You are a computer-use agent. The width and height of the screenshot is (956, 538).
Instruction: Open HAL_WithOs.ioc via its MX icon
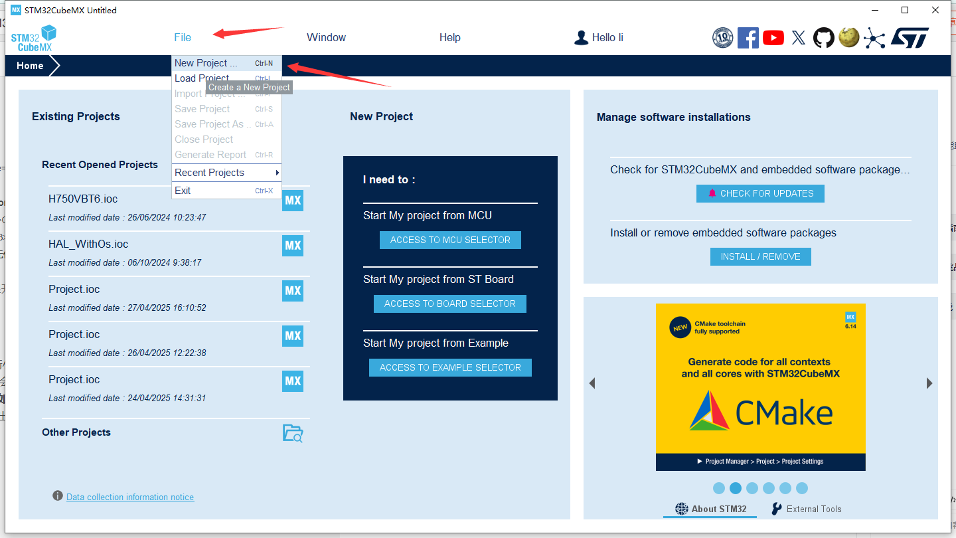[x=293, y=246]
